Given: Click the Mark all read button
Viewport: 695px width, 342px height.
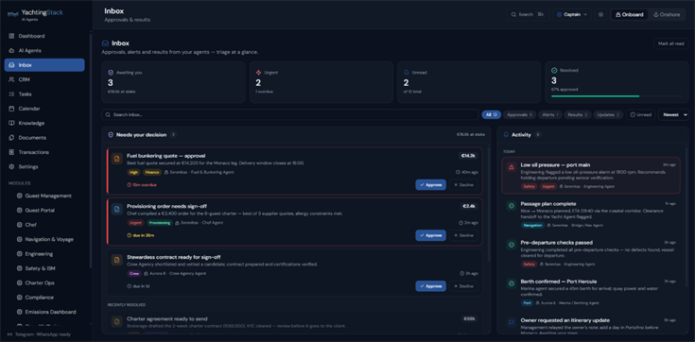Looking at the screenshot, I should click(671, 43).
